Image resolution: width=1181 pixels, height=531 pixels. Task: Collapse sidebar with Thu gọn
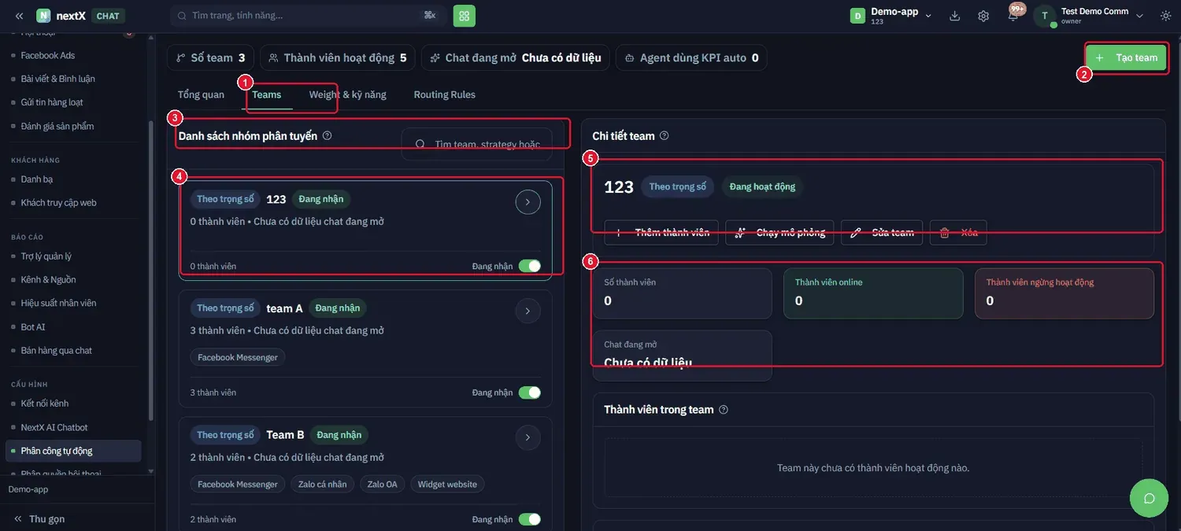point(39,519)
